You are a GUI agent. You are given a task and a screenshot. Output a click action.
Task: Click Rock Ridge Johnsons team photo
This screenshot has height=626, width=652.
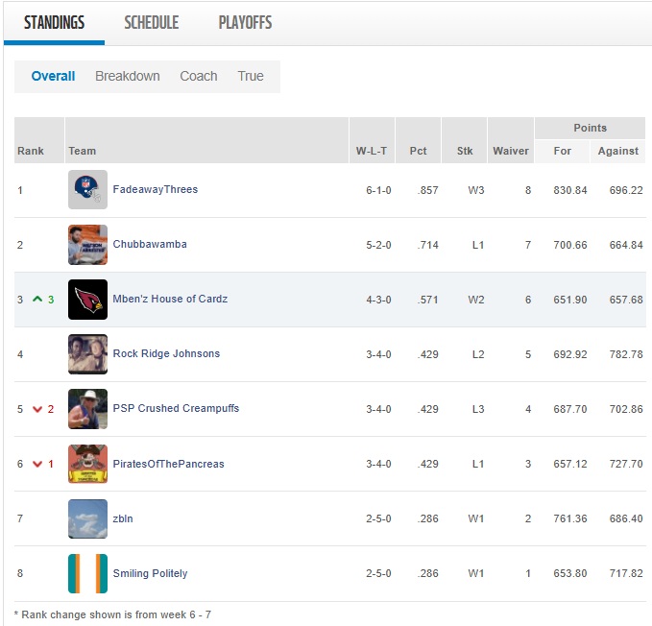coord(87,354)
